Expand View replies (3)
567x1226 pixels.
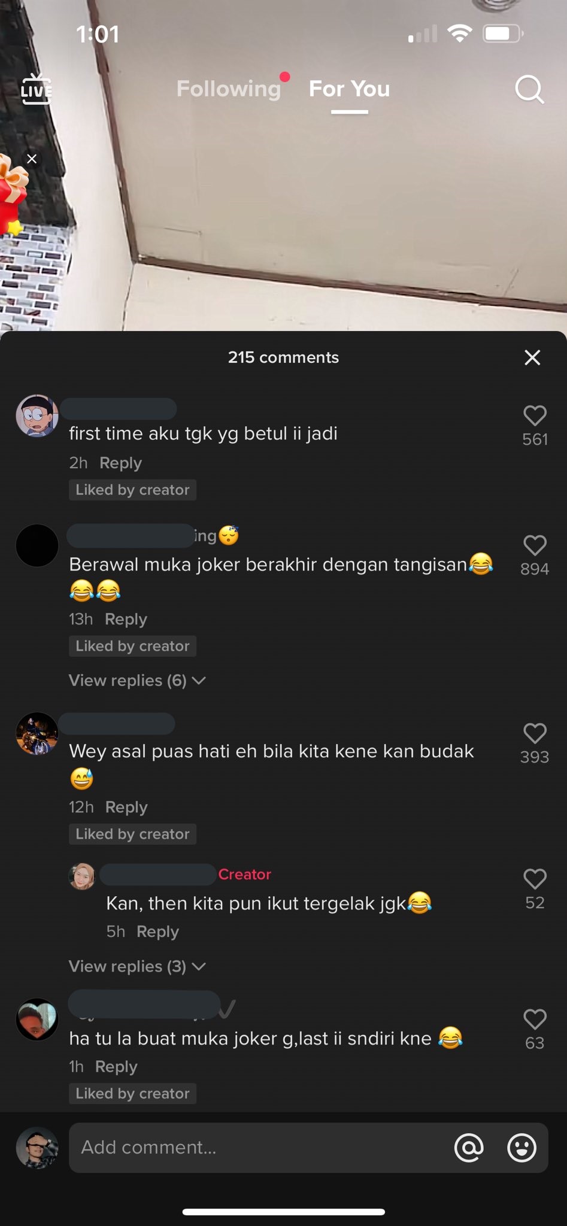137,966
